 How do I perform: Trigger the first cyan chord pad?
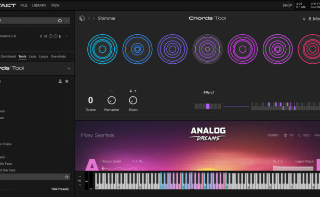(102, 49)
